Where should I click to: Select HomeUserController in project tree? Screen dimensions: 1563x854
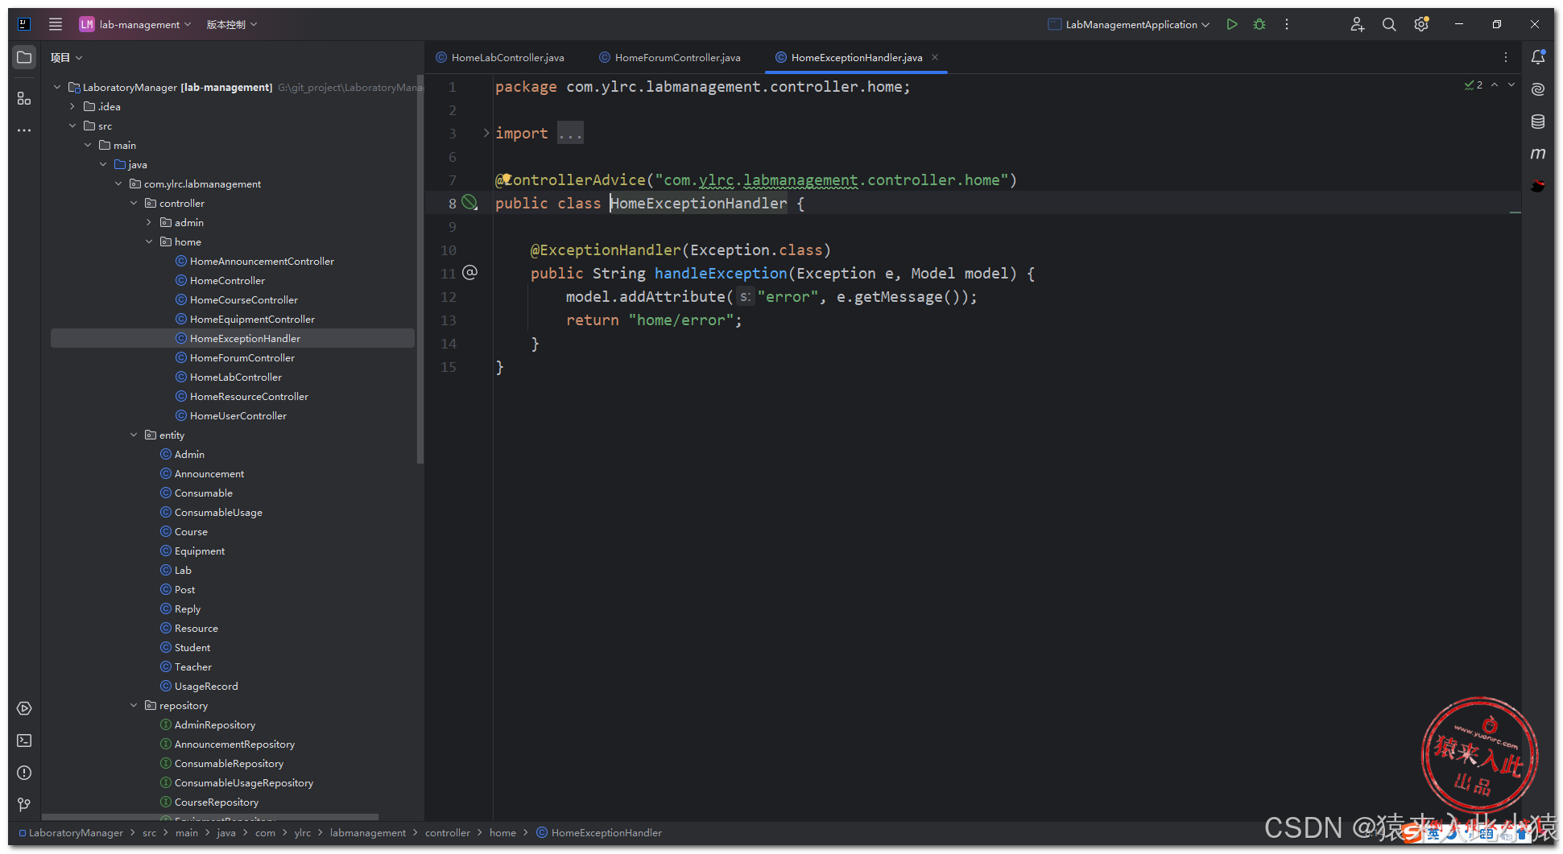pos(238,415)
